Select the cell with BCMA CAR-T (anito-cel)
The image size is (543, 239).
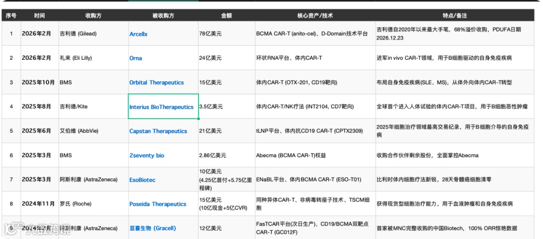pyautogui.click(x=315, y=34)
